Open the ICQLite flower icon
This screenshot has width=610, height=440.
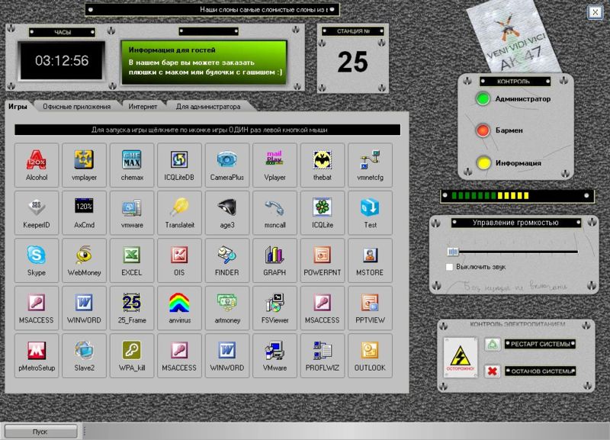point(323,213)
